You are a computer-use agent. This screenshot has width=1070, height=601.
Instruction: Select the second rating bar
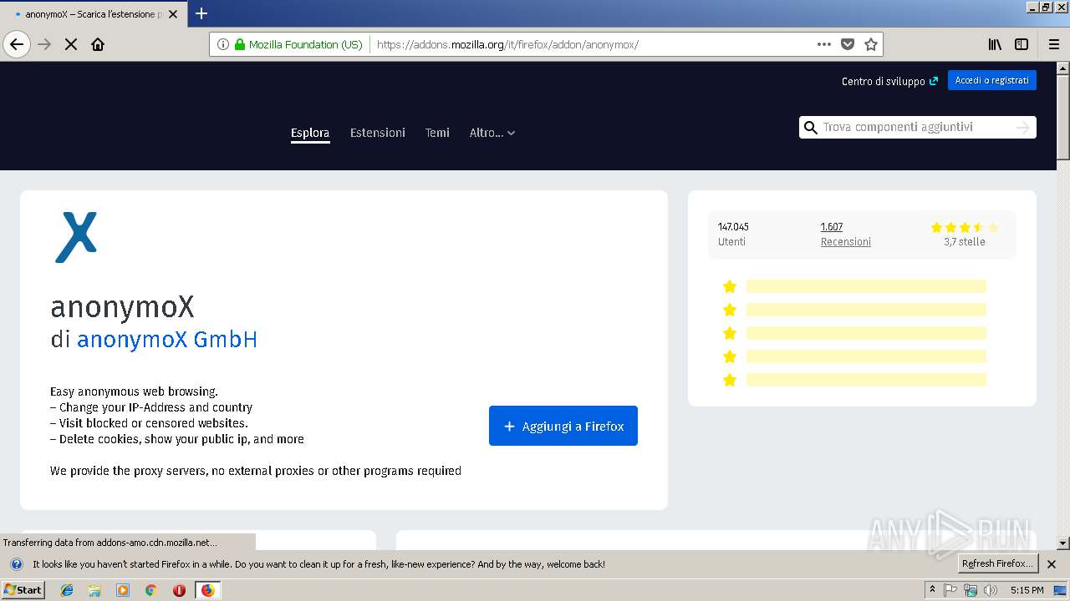click(866, 310)
